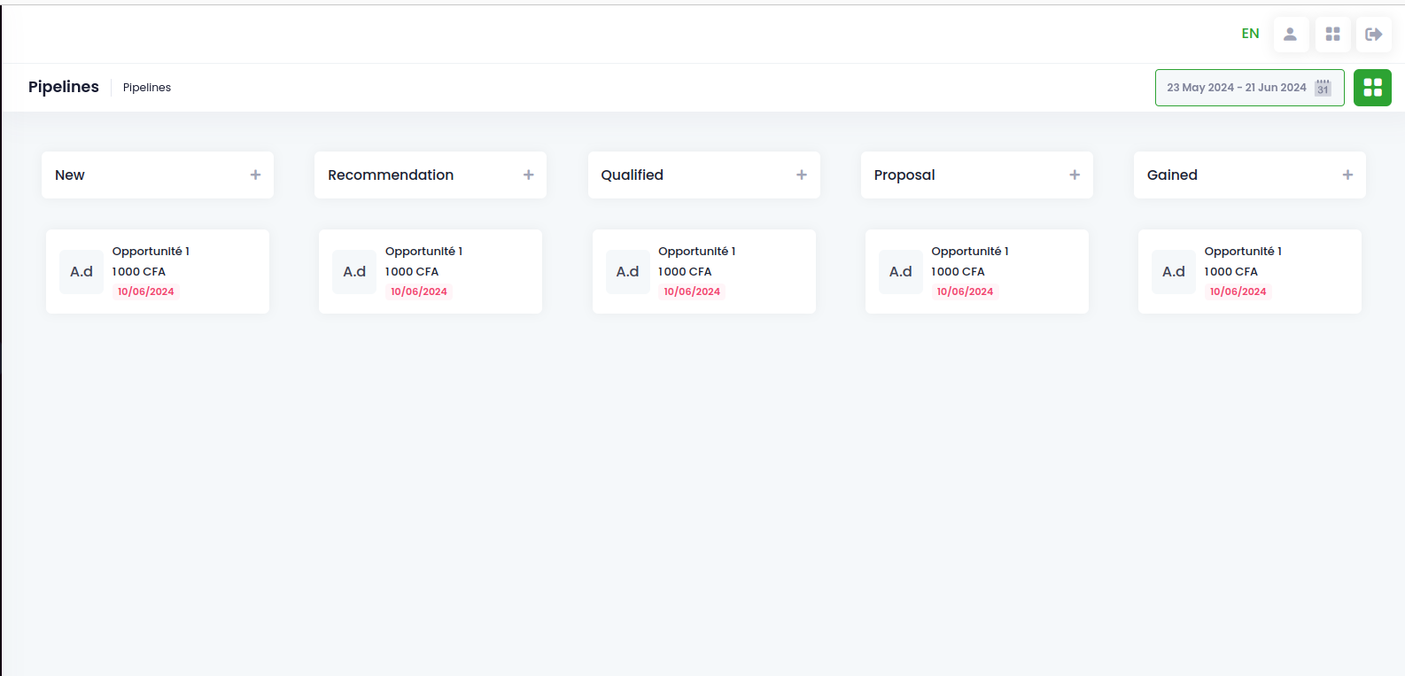Click the 10/06/2024 date badge in New card
The image size is (1405, 676).
[x=146, y=291]
